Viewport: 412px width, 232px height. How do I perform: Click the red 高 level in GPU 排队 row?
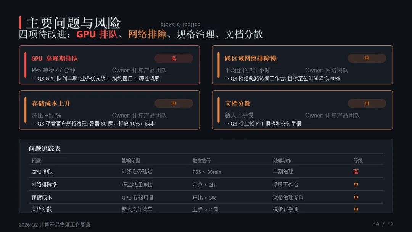click(356, 172)
